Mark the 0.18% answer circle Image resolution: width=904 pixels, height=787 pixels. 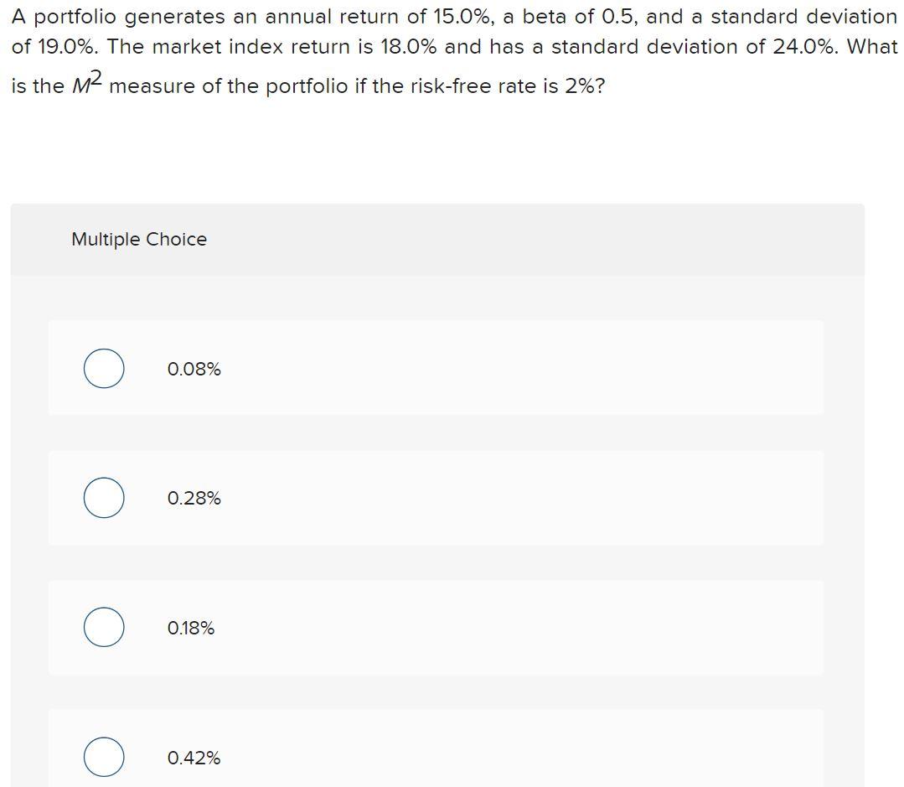pos(104,627)
